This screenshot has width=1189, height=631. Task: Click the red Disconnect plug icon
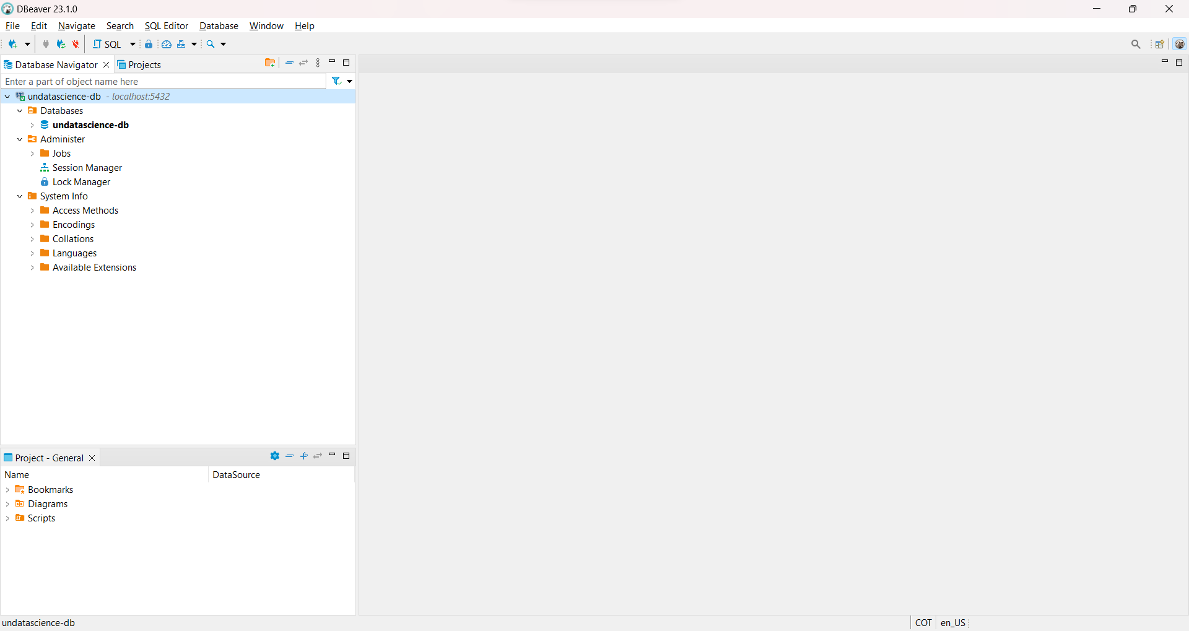pyautogui.click(x=76, y=44)
